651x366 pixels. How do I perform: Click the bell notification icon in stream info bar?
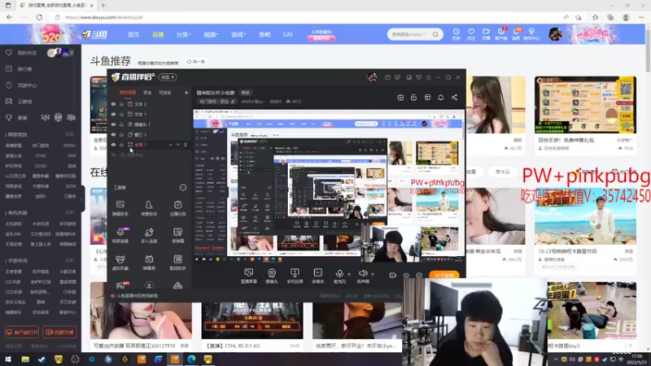(x=441, y=97)
